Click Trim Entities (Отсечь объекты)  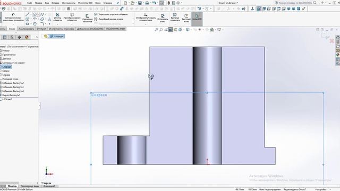pos(57,17)
